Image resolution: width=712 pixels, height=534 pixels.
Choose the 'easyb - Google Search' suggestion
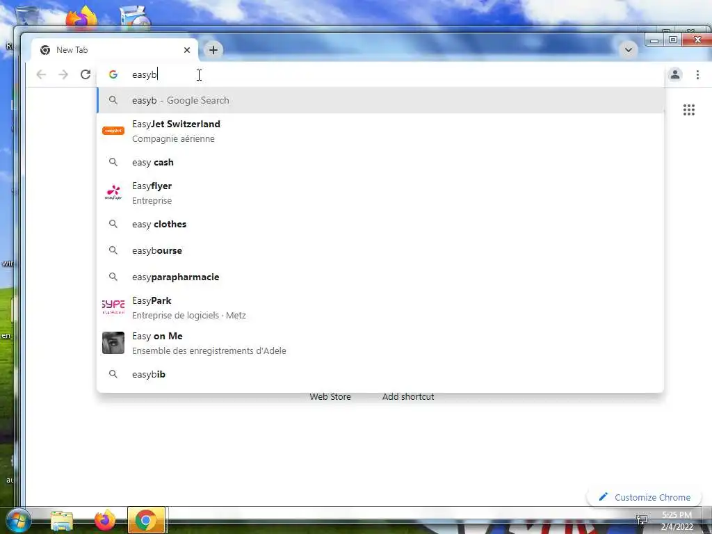tap(380, 100)
